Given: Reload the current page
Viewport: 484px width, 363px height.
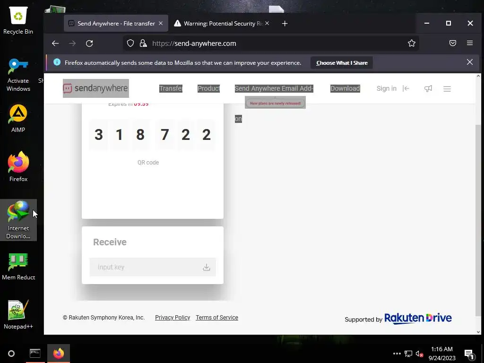Looking at the screenshot, I should [89, 43].
